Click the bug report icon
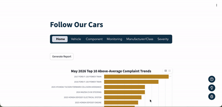 (212, 97)
